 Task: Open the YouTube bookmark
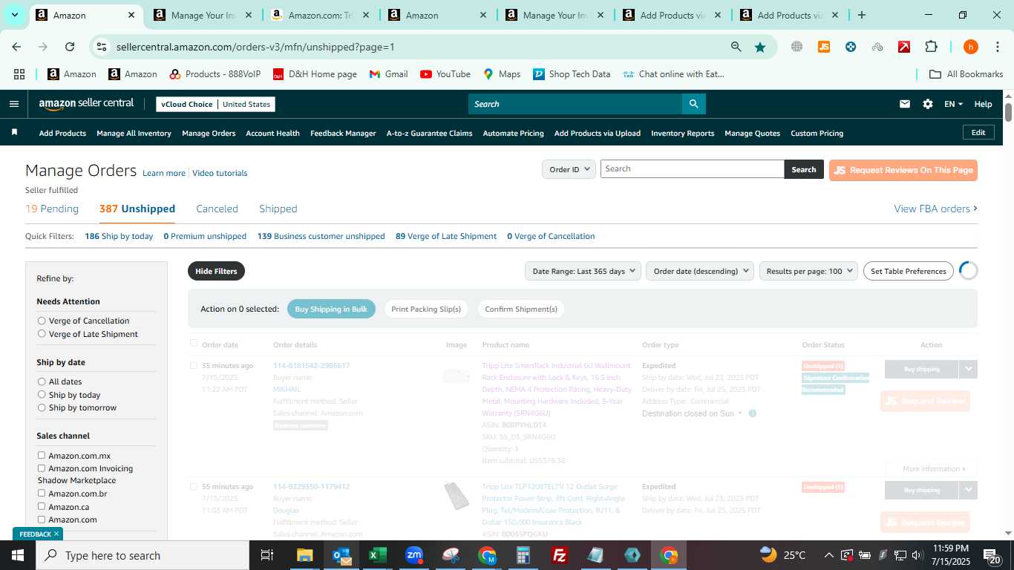point(445,74)
